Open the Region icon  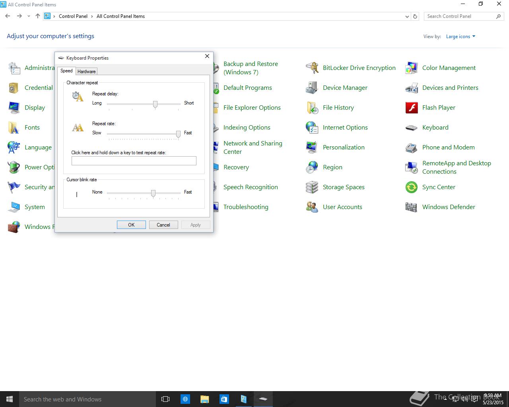pyautogui.click(x=312, y=167)
